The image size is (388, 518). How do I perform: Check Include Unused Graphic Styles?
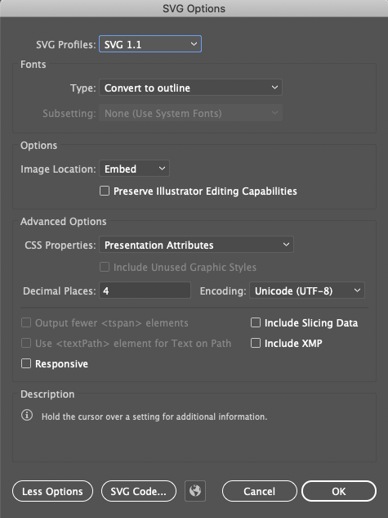coord(105,267)
